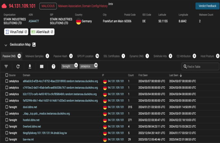Click the Verdict Feedback button
This screenshot has height=143, width=220.
click(207, 6)
